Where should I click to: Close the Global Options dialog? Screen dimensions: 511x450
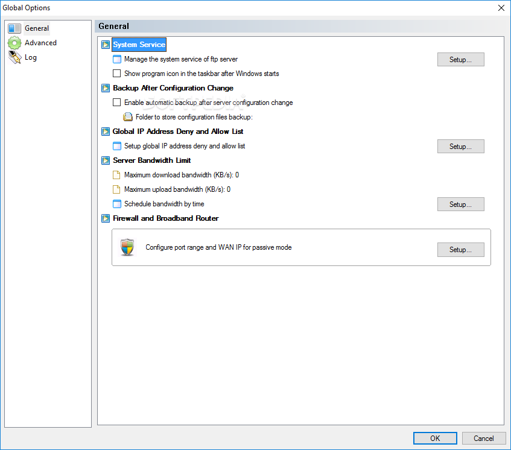coord(501,8)
